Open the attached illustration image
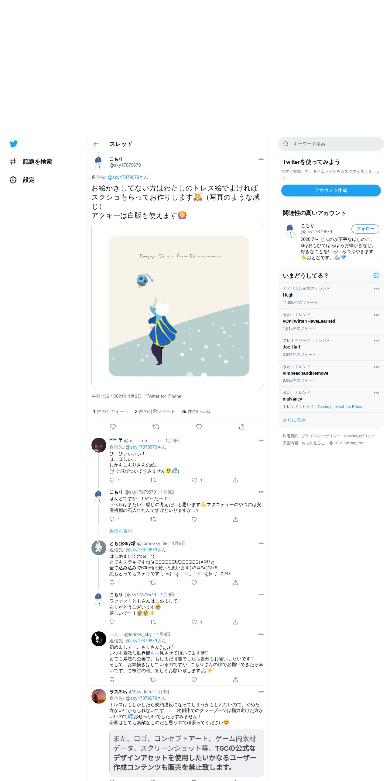The height and width of the screenshot is (781, 390). tap(178, 306)
